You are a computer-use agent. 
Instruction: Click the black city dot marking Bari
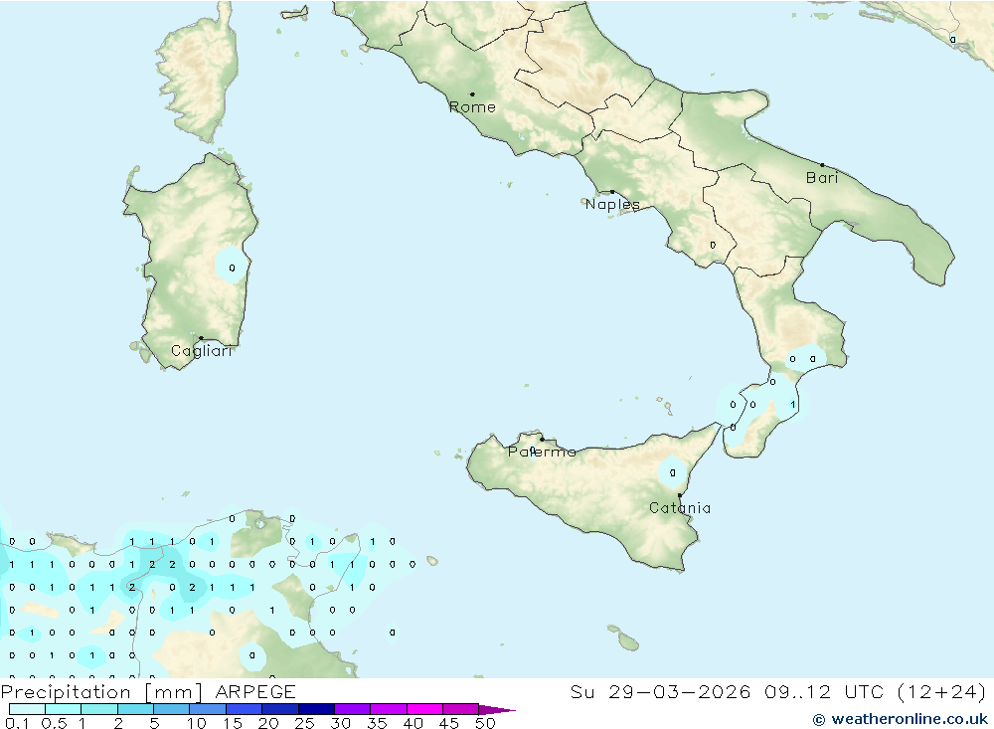[822, 165]
